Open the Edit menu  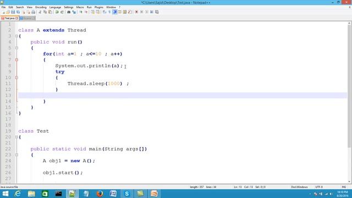[10, 7]
